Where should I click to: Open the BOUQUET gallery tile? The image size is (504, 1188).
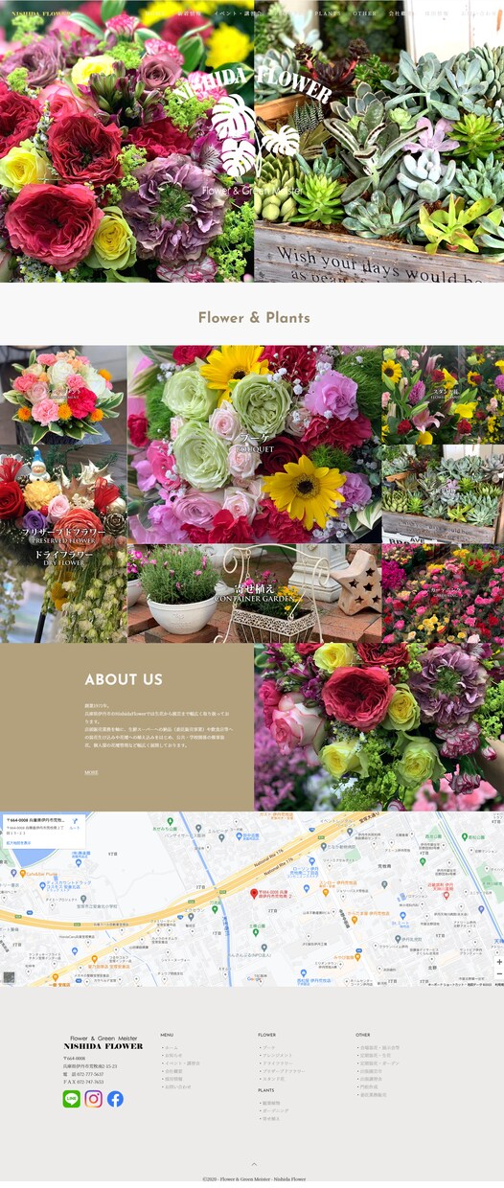(x=255, y=445)
